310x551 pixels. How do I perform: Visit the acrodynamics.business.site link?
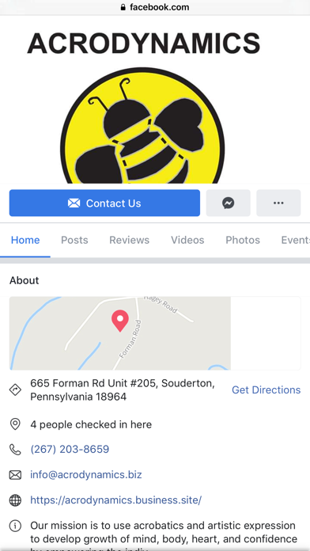(116, 500)
